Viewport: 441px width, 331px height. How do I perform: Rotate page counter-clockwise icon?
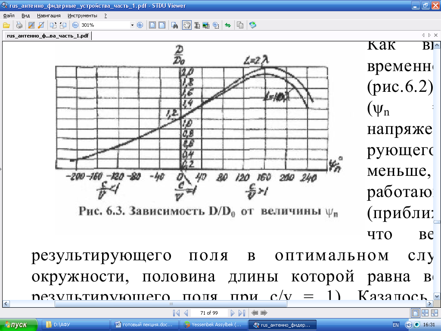pyautogui.click(x=63, y=25)
